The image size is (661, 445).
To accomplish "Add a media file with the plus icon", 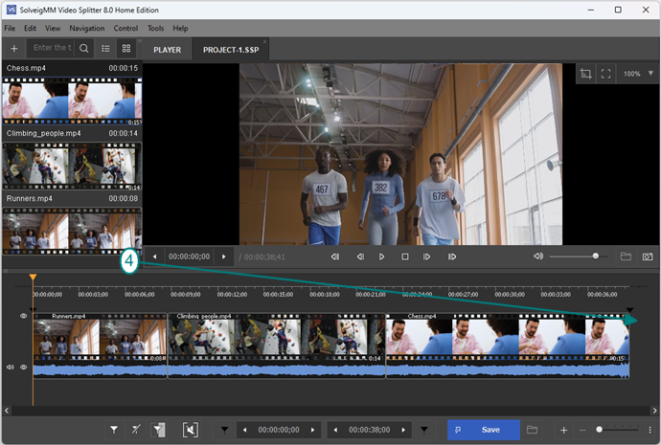I will click(14, 49).
